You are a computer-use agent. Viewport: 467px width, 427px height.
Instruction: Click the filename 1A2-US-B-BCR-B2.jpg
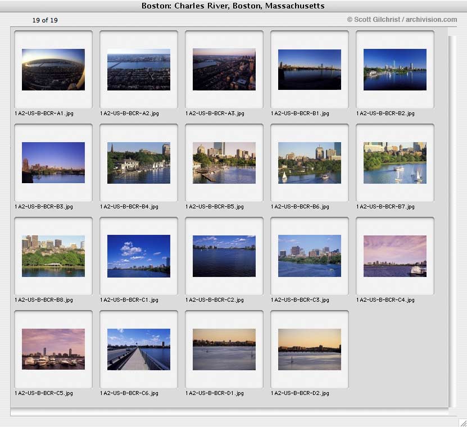point(386,113)
